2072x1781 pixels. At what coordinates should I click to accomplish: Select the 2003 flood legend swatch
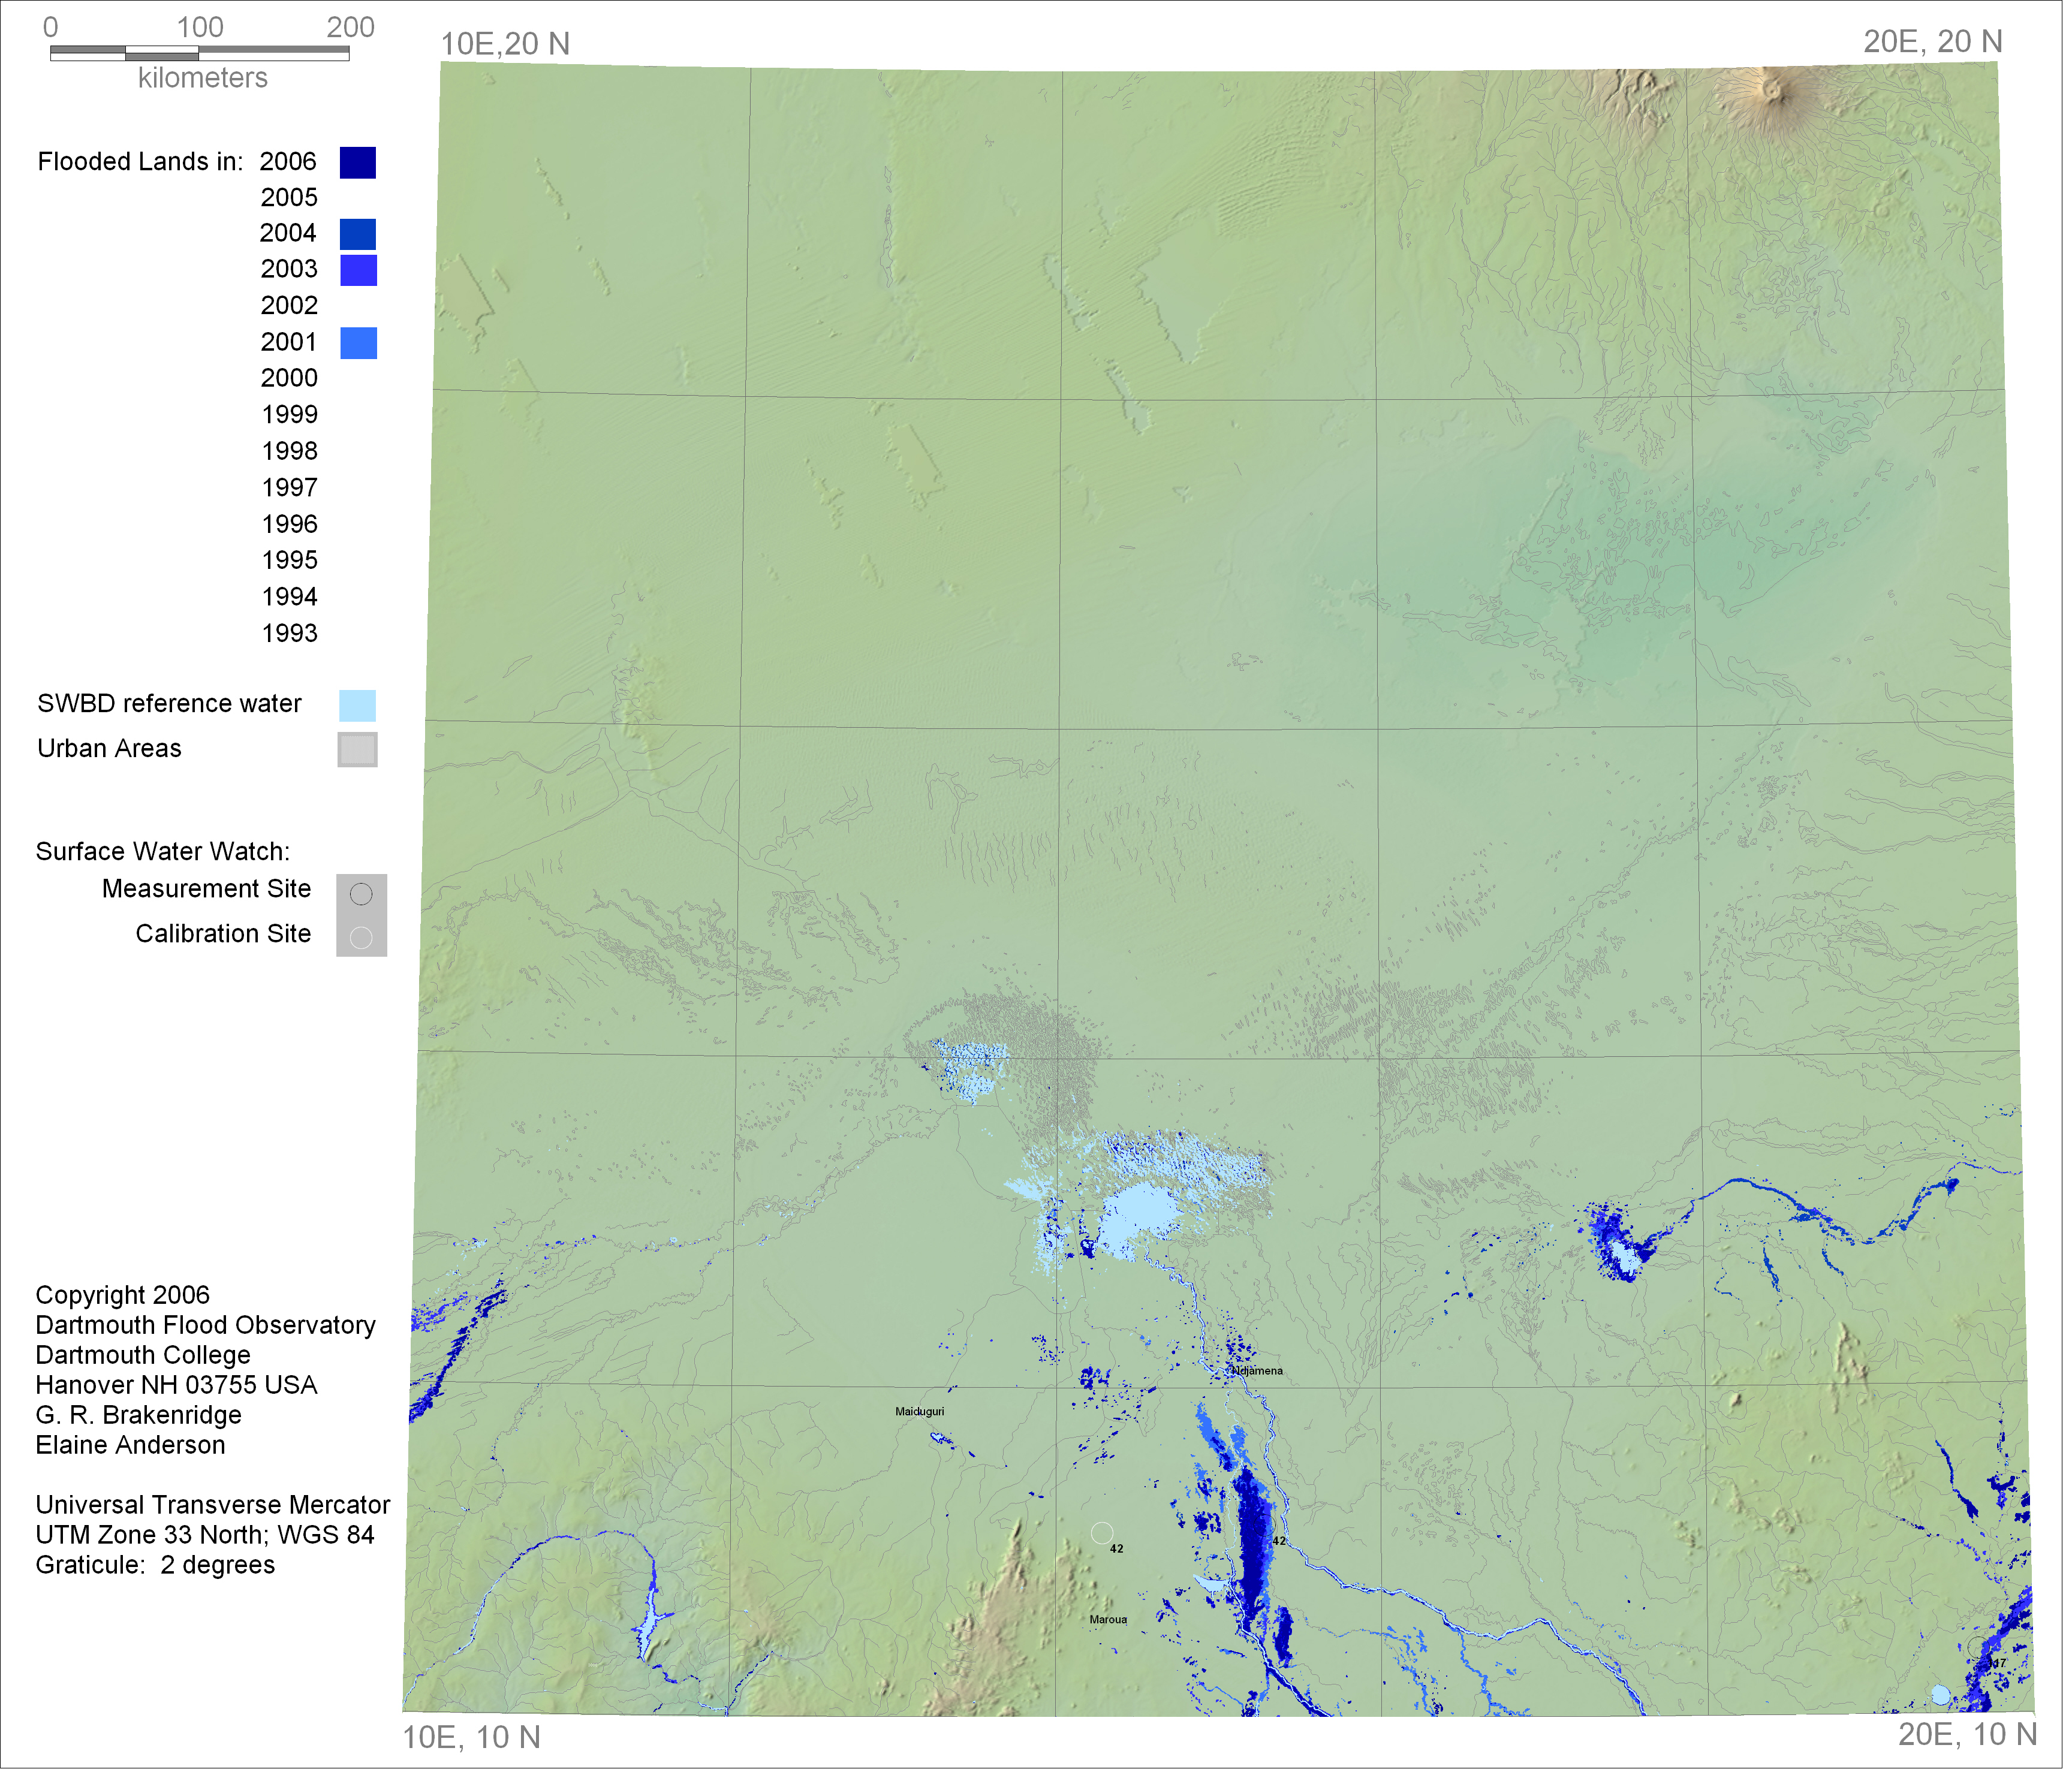coord(358,271)
